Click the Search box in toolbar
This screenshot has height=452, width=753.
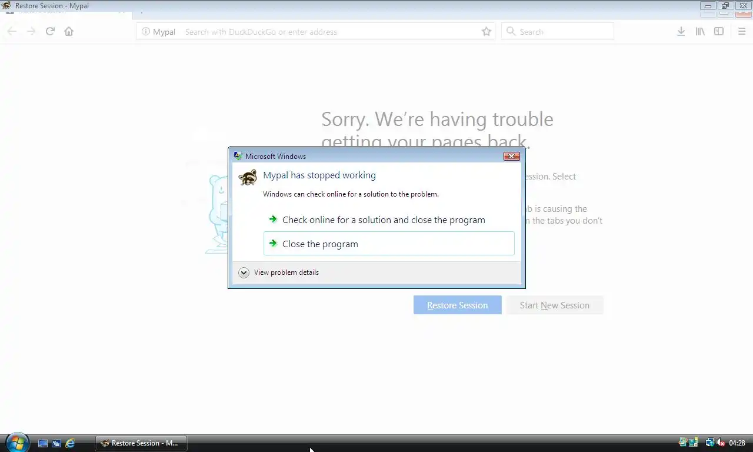point(558,32)
